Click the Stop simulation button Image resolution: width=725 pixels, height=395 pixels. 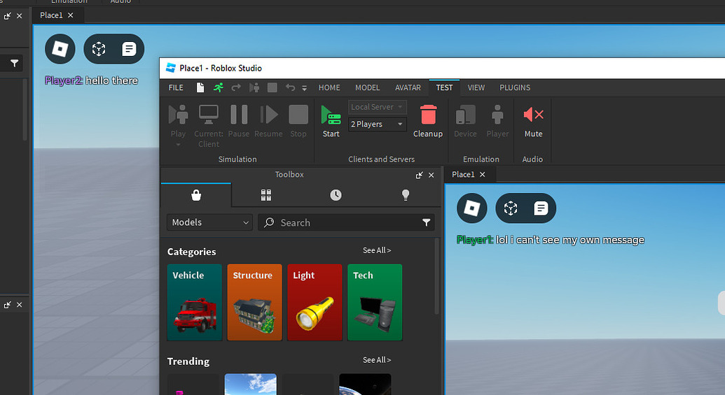298,121
